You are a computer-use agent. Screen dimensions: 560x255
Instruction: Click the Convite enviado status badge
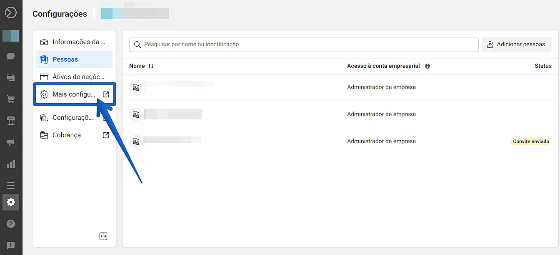(x=531, y=141)
